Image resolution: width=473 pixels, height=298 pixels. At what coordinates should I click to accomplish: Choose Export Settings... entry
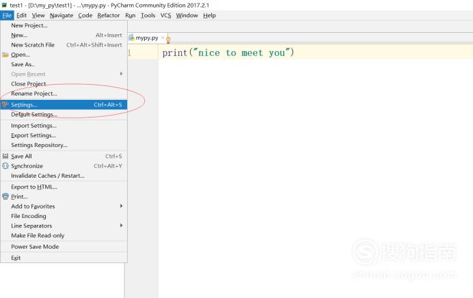pyautogui.click(x=64, y=135)
